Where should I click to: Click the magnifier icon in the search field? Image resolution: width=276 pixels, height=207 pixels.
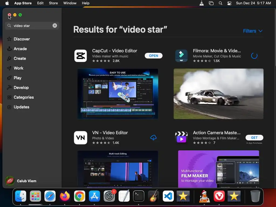coord(9,26)
